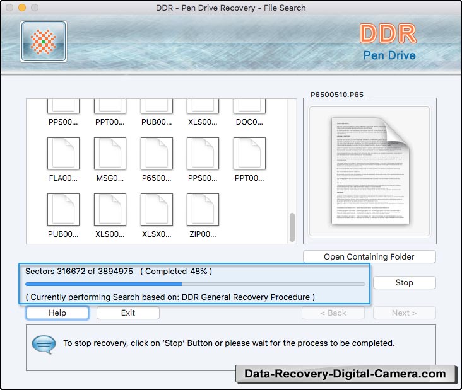This screenshot has width=462, height=390.
Task: Click the P6500510.P65 document preview
Action: click(x=370, y=171)
